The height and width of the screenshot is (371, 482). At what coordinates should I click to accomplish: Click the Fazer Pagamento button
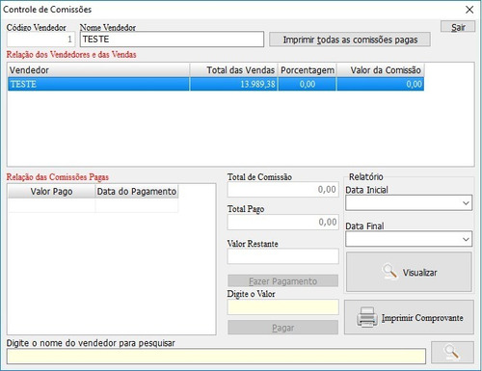point(282,281)
